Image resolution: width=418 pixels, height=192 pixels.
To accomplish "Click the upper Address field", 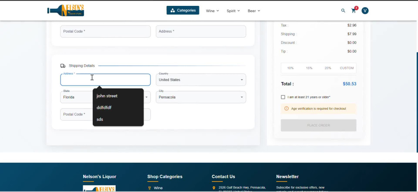I will coord(201,31).
